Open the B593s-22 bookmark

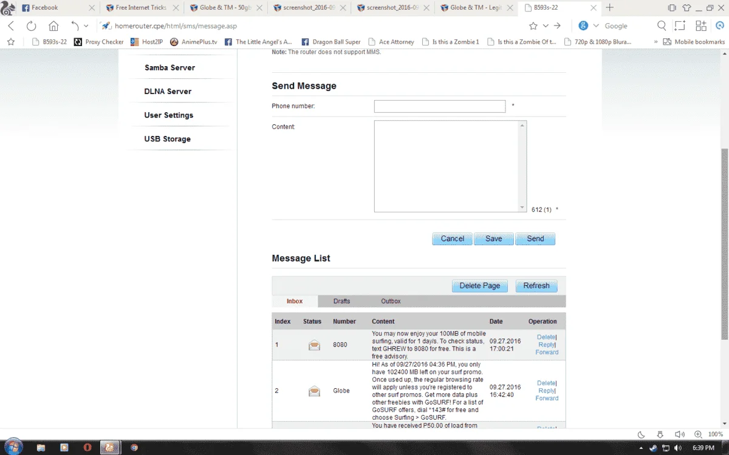pyautogui.click(x=49, y=42)
